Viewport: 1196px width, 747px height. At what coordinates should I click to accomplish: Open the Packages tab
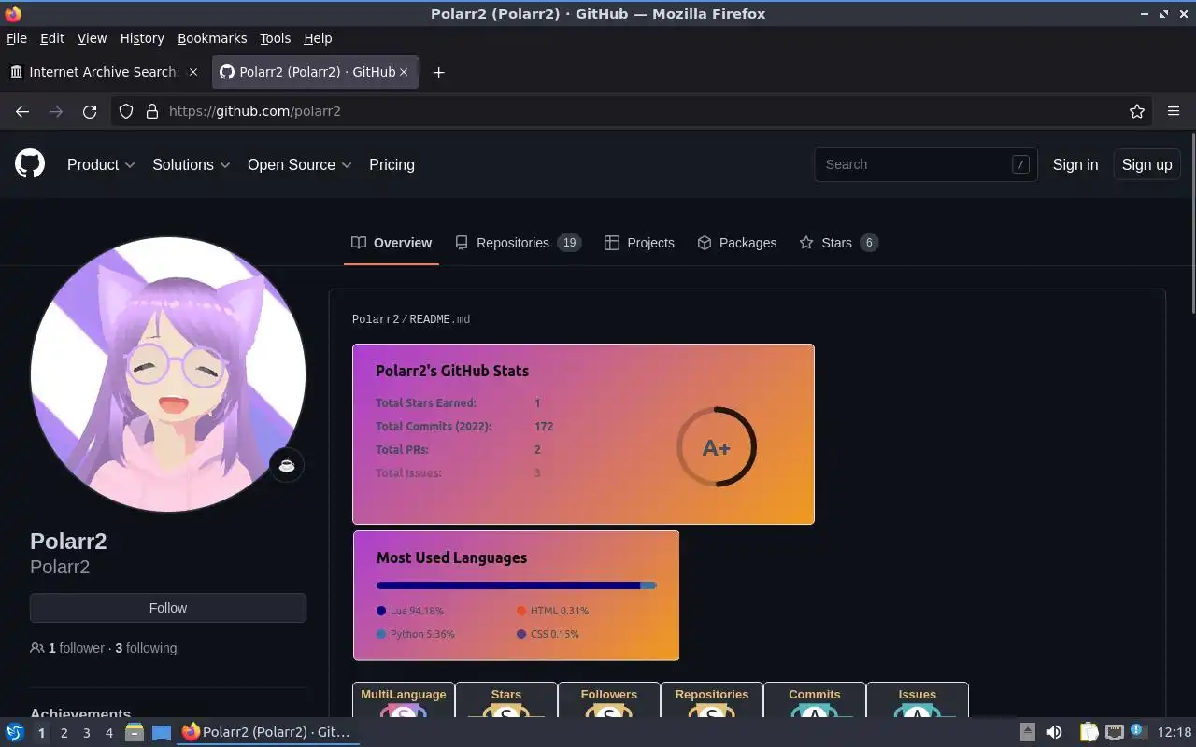click(737, 243)
